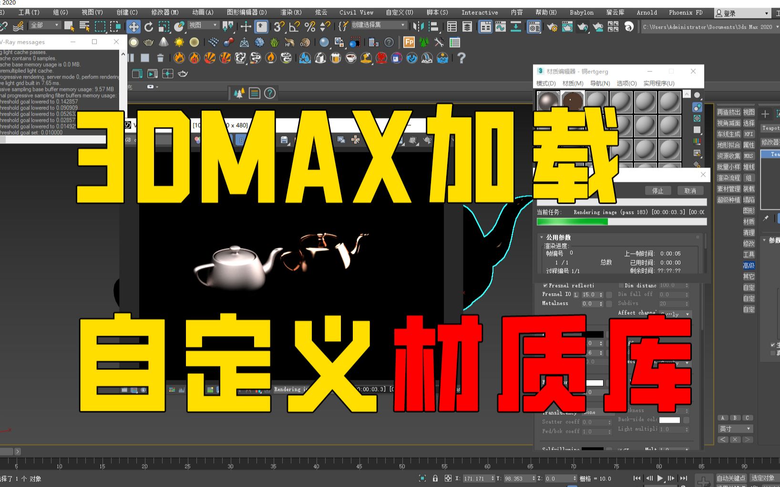
Task: Open the 修改器(M) menu
Action: (x=165, y=12)
